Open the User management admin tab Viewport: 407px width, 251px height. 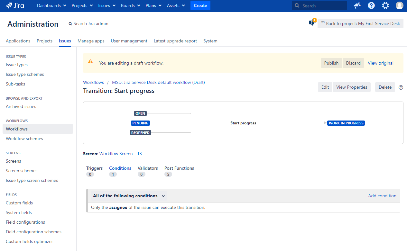(129, 41)
